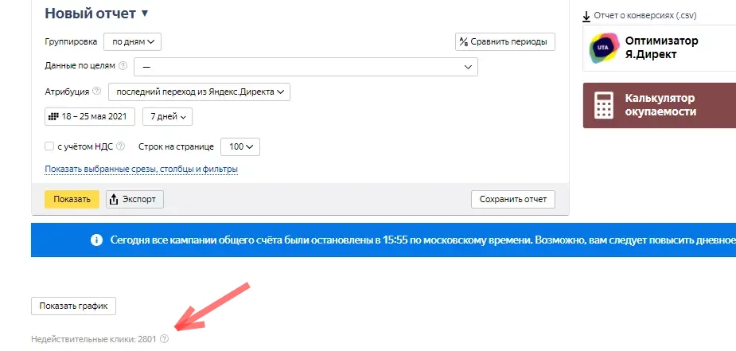Open the 7 дней period dropdown
The height and width of the screenshot is (351, 736).
168,117
